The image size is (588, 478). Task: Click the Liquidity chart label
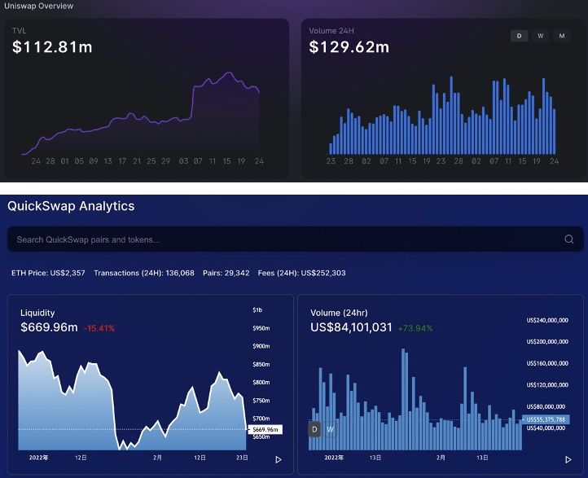37,313
